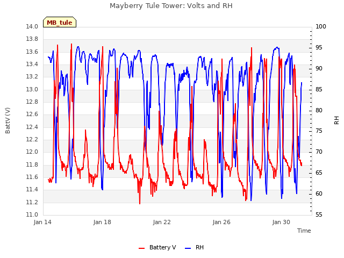The height and width of the screenshot is (258, 344).
Task: Click the 'Jan 30' x-axis tick label
Action: point(281,222)
